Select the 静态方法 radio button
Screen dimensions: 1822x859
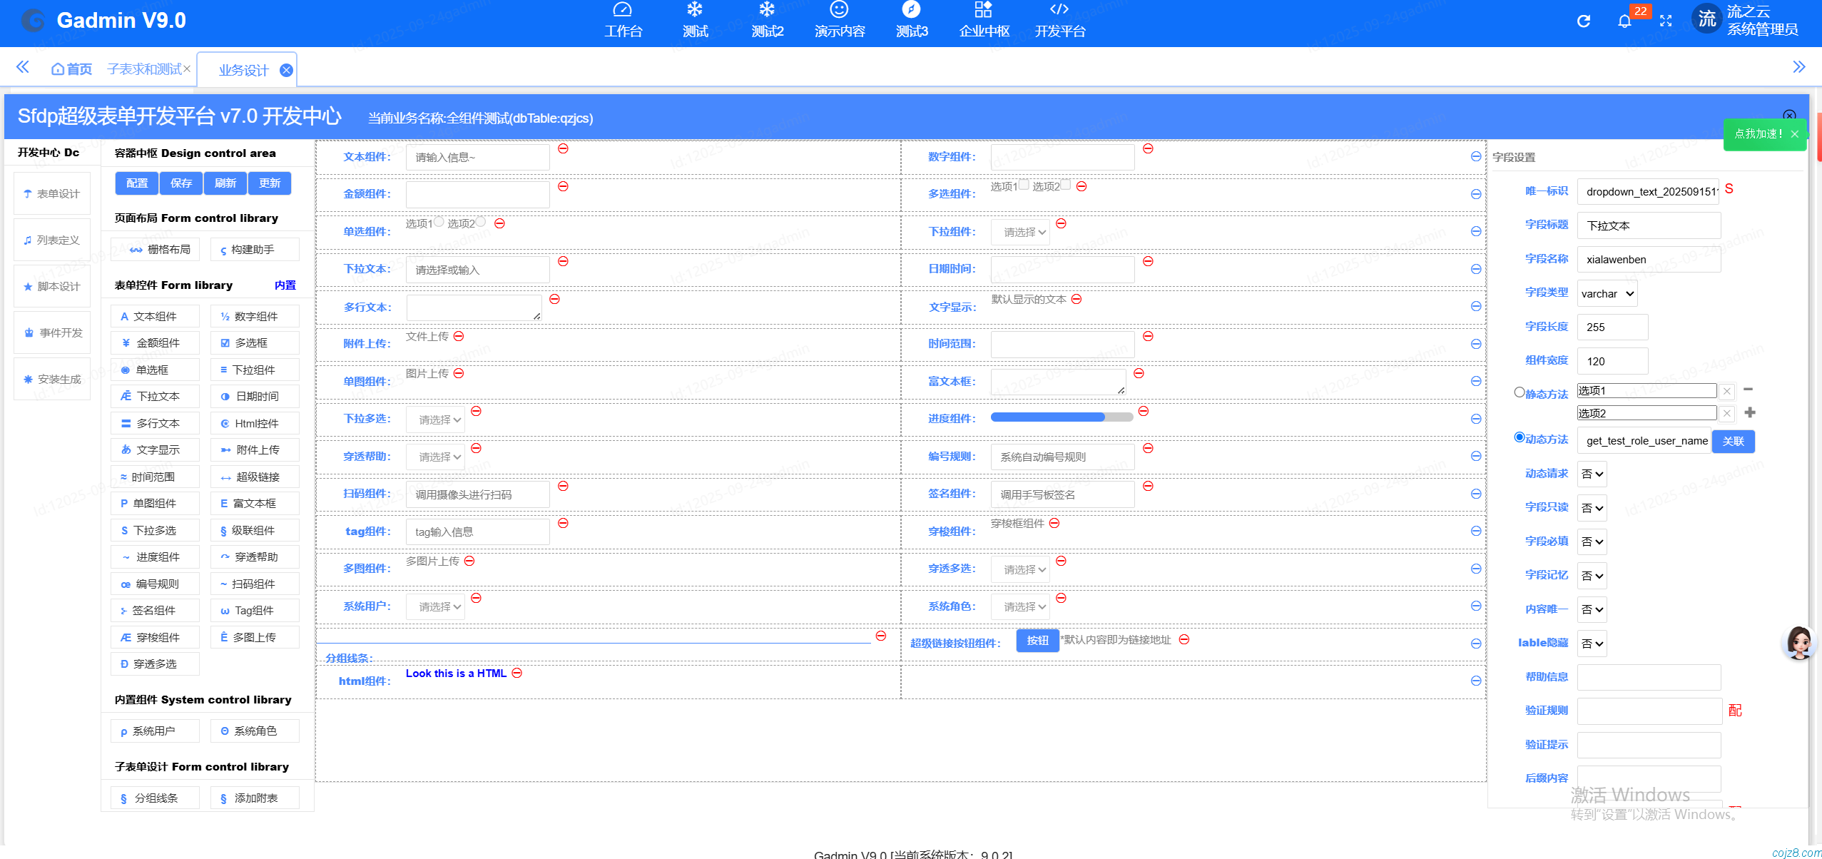(x=1519, y=392)
